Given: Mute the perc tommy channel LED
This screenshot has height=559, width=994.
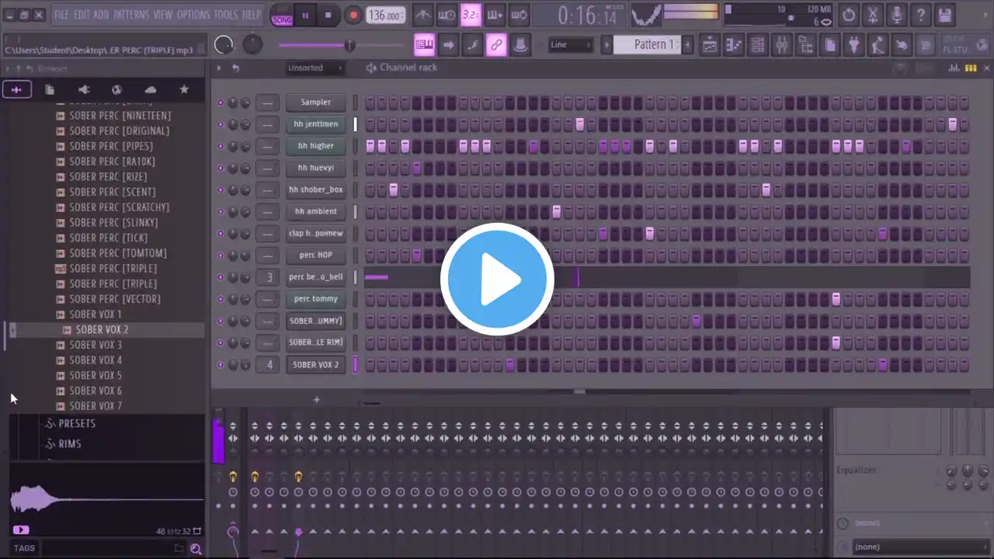Looking at the screenshot, I should 221,299.
